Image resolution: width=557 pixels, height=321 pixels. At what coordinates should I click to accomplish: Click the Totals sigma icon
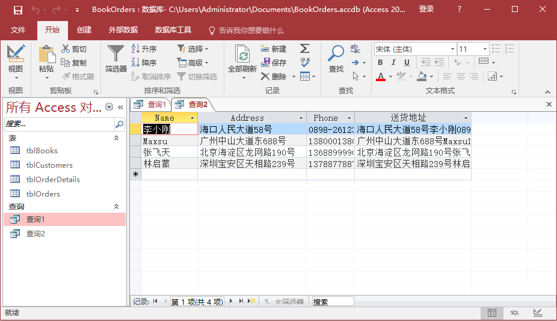coord(305,49)
